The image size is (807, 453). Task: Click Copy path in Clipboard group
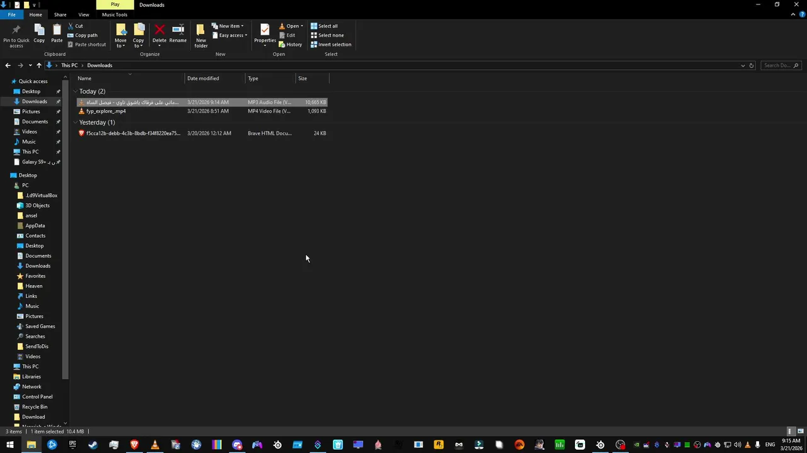[83, 35]
